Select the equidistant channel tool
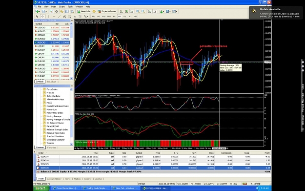Viewport: 305px width, 191px height. 64,17
